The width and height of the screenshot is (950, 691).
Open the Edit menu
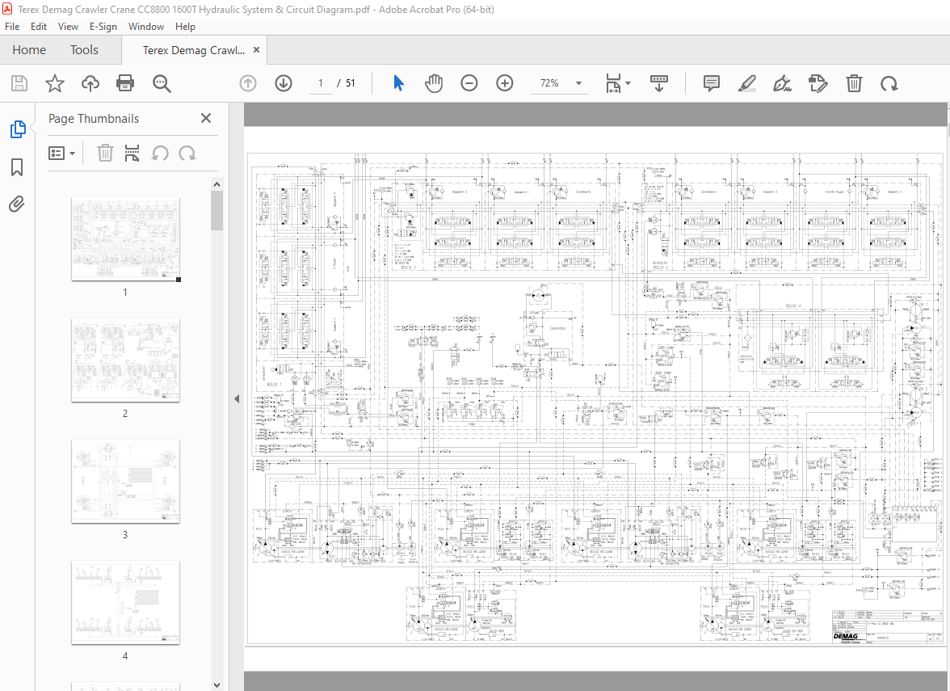39,27
